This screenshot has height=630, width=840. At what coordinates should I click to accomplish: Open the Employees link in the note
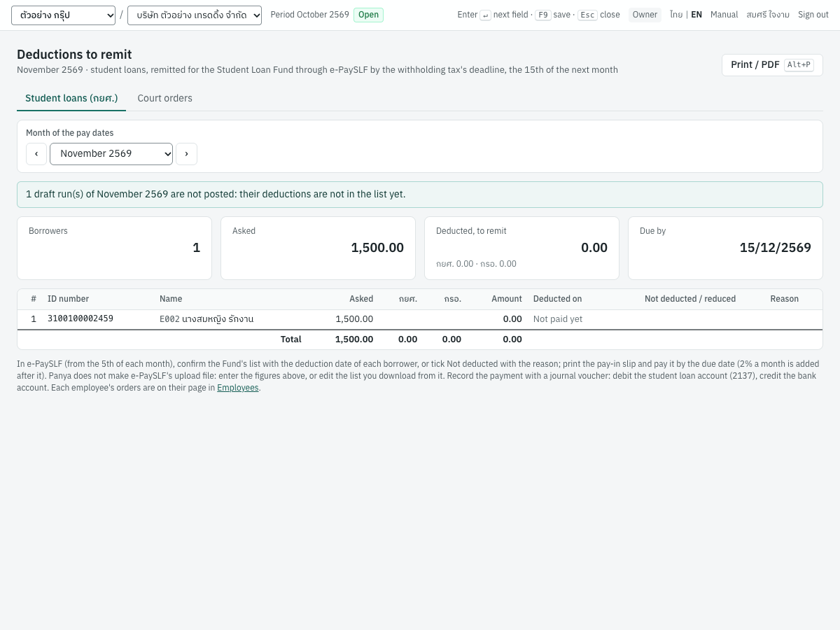[238, 388]
